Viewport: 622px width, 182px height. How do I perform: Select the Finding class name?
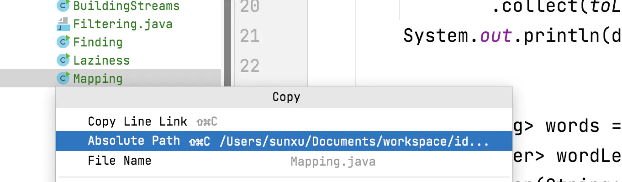point(98,42)
